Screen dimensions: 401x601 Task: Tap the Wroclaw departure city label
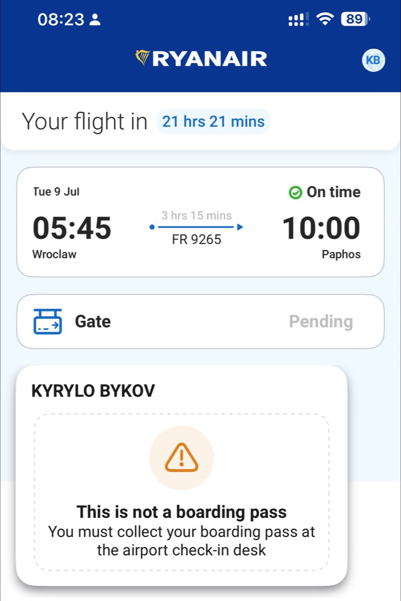point(54,254)
